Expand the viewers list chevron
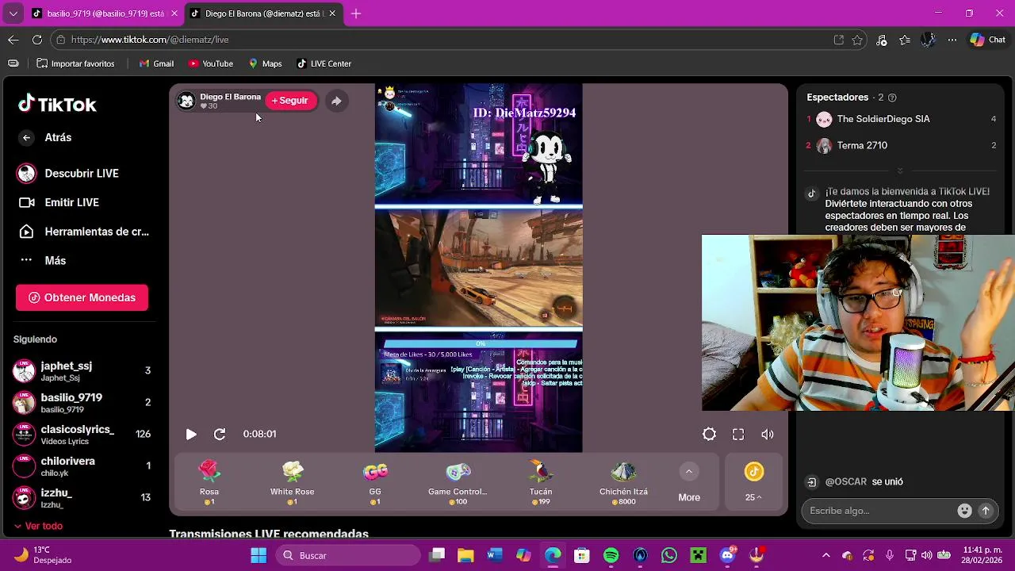Screen dimensions: 1015x571 click(900, 171)
